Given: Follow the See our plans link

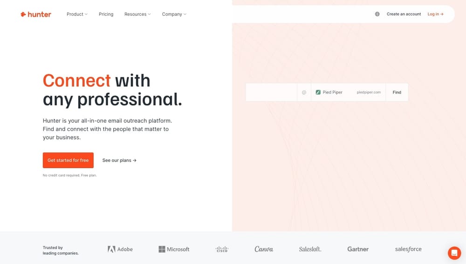Looking at the screenshot, I should tap(119, 160).
